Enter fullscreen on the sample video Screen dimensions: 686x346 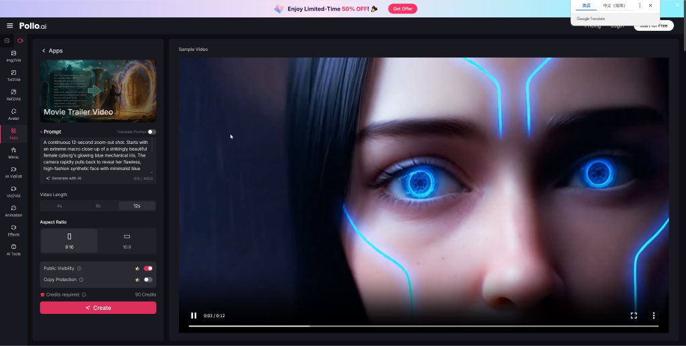pos(634,315)
